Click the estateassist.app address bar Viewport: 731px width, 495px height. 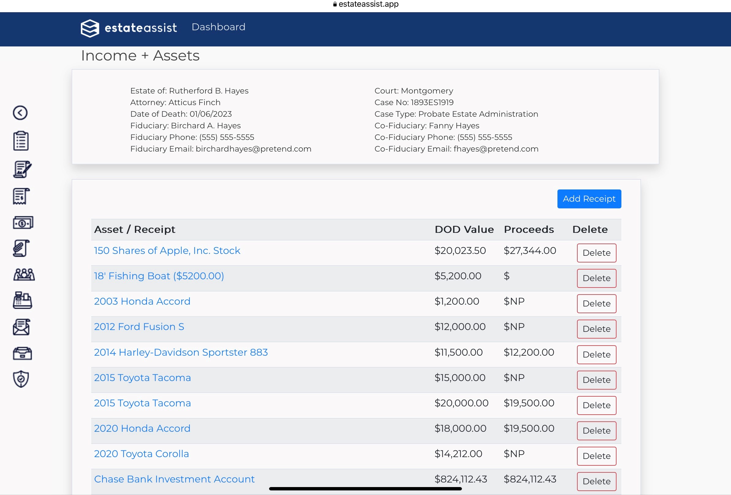365,4
